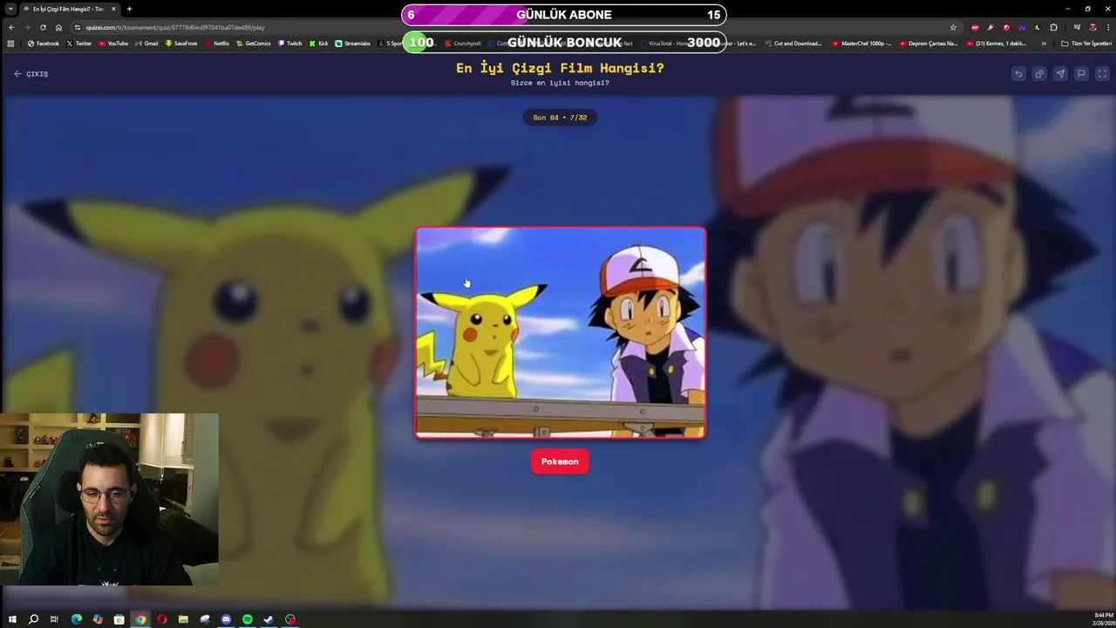The height and width of the screenshot is (628, 1116).
Task: Open a new browser tab
Action: [129, 9]
